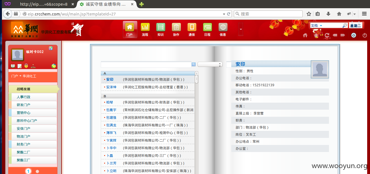Select 聚酯二厂 in the sidebar menu
The height and width of the screenshot is (174, 370).
point(33,152)
